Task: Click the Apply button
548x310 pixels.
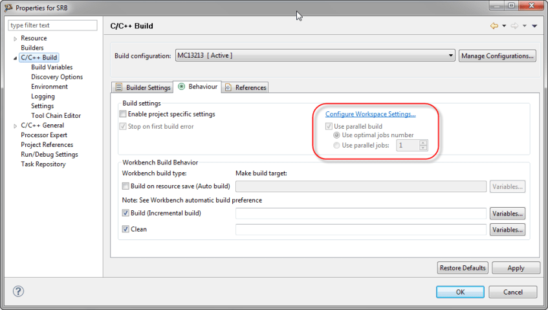Action: click(516, 268)
